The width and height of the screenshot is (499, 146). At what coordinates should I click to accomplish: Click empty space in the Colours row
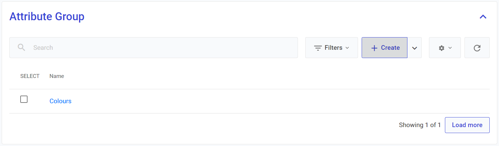tap(265, 101)
